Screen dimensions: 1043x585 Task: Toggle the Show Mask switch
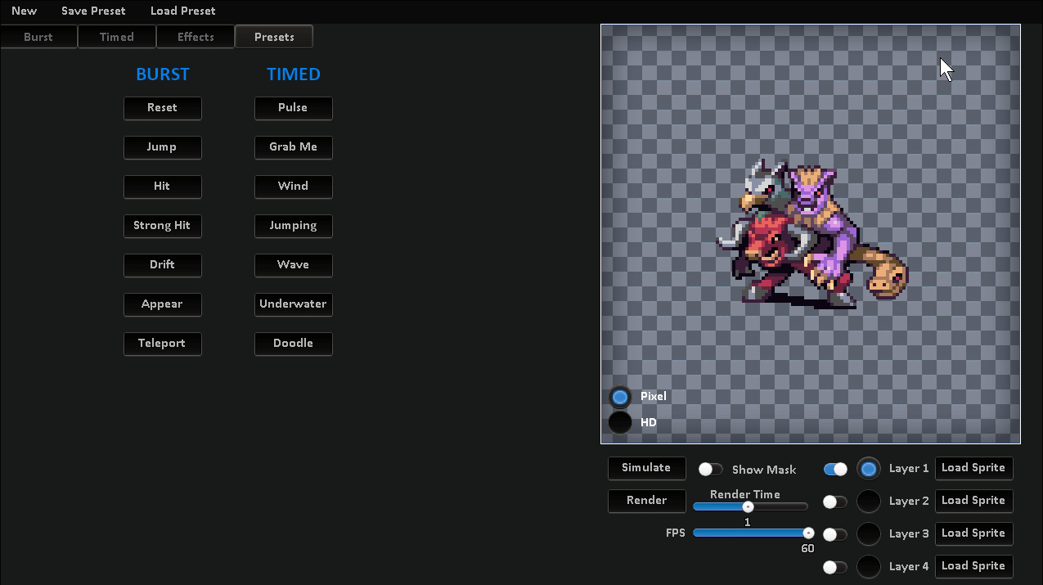click(x=711, y=470)
